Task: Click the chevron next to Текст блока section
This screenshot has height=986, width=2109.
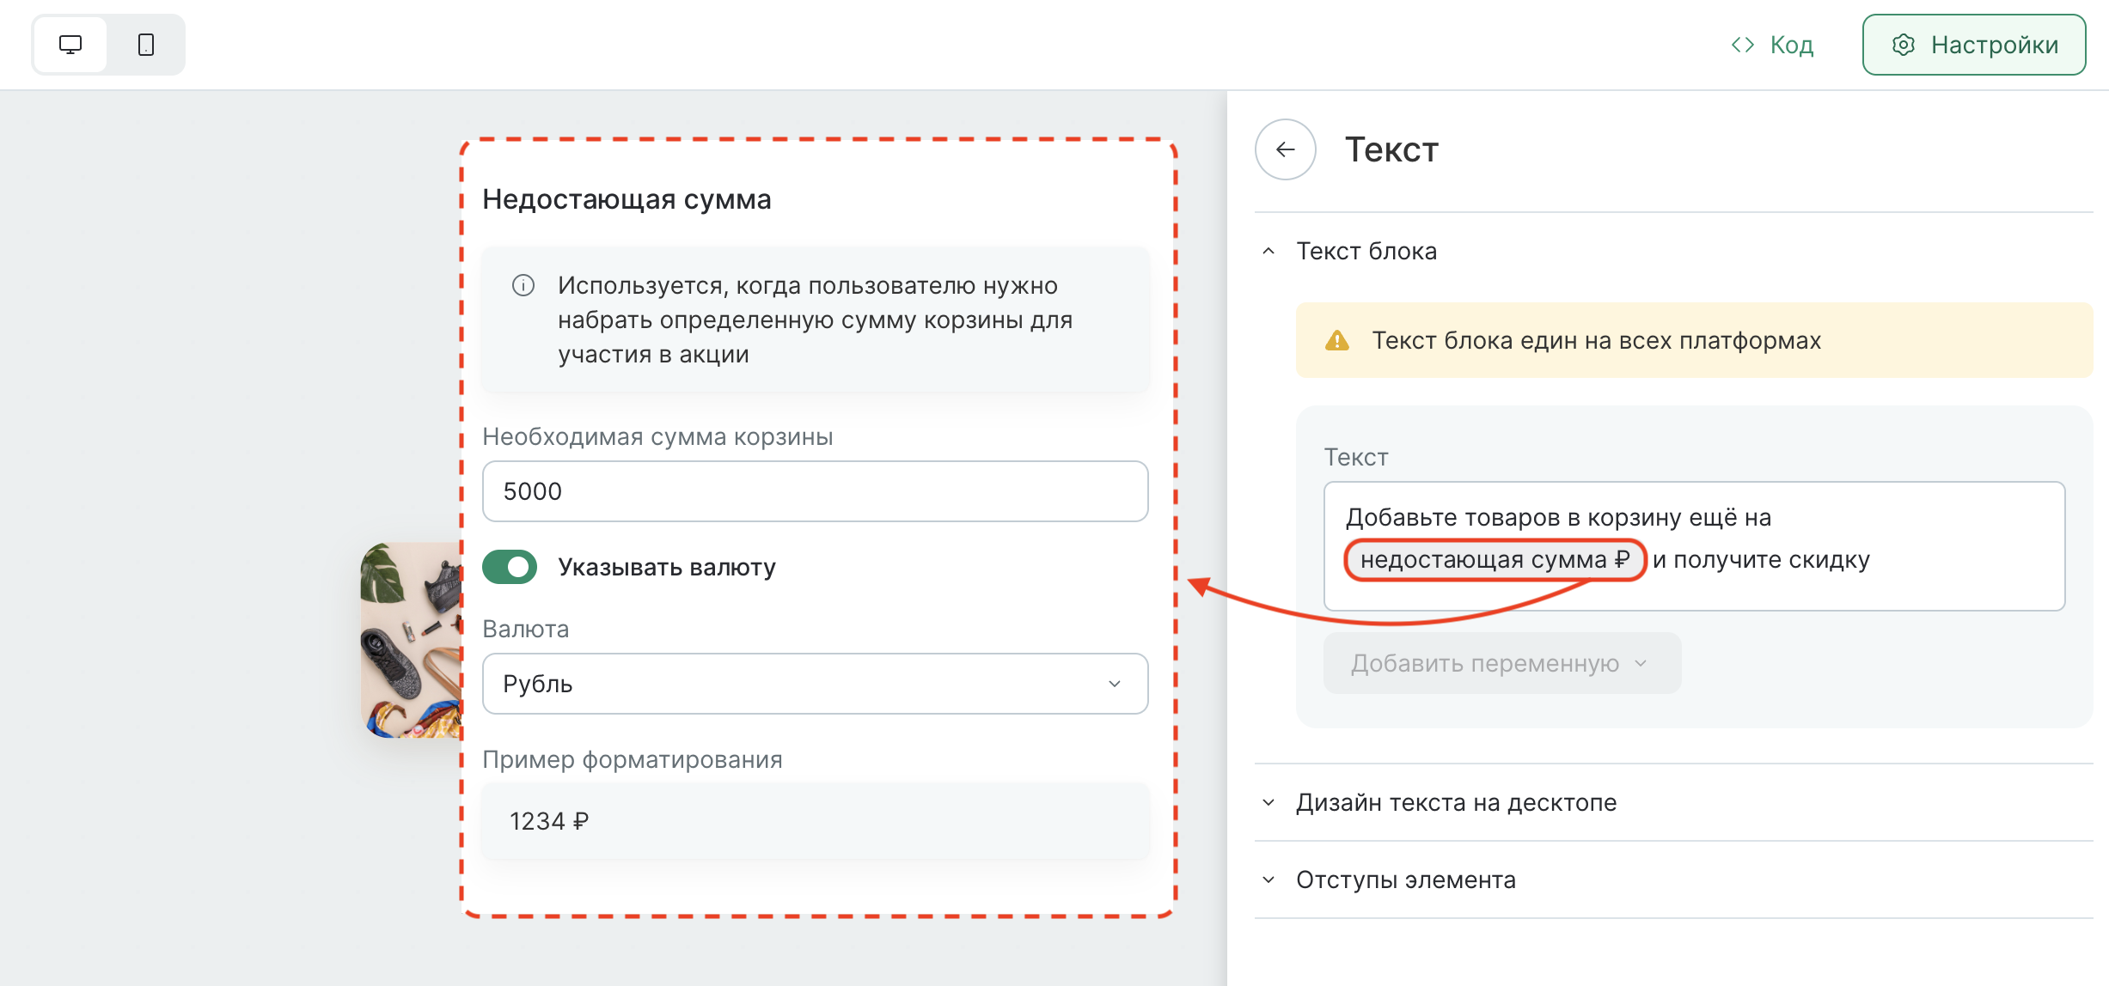Action: coord(1267,252)
